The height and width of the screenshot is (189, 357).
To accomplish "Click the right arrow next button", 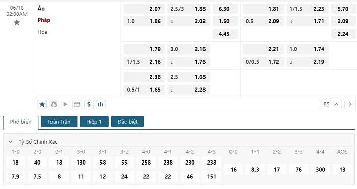I will 350,104.
